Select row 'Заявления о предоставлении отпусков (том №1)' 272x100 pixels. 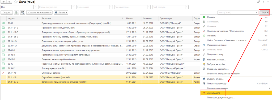pos(100,82)
